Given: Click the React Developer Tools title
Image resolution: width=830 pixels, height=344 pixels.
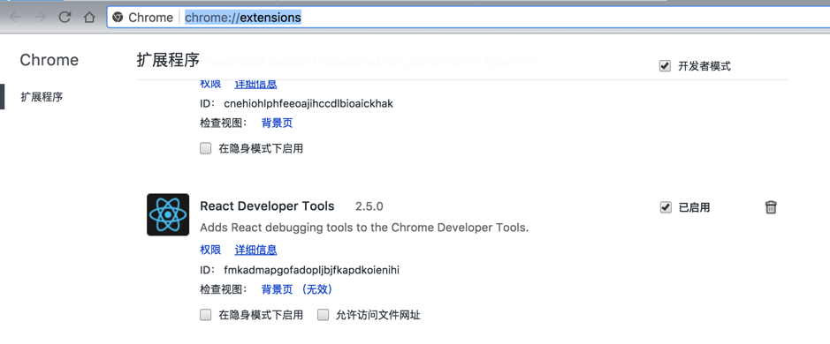Looking at the screenshot, I should pos(267,206).
